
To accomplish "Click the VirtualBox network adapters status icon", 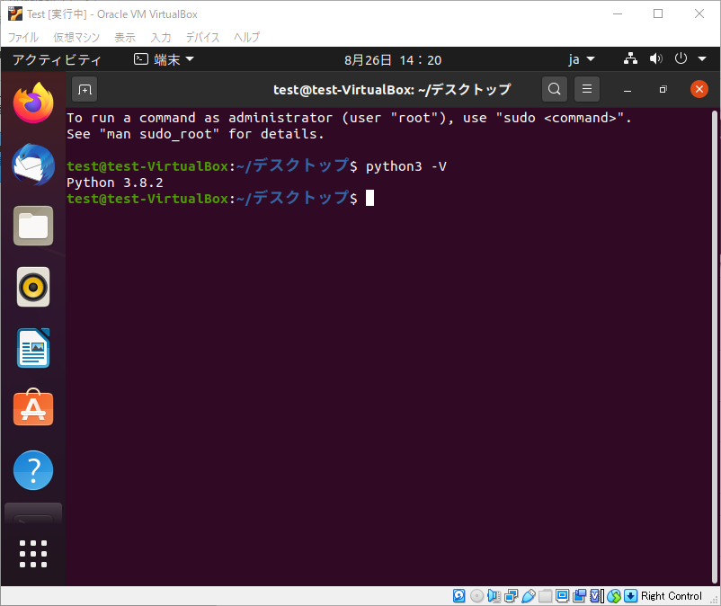I will click(x=511, y=596).
